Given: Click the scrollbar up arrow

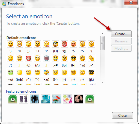Looking at the screenshot, I should tap(102, 33).
